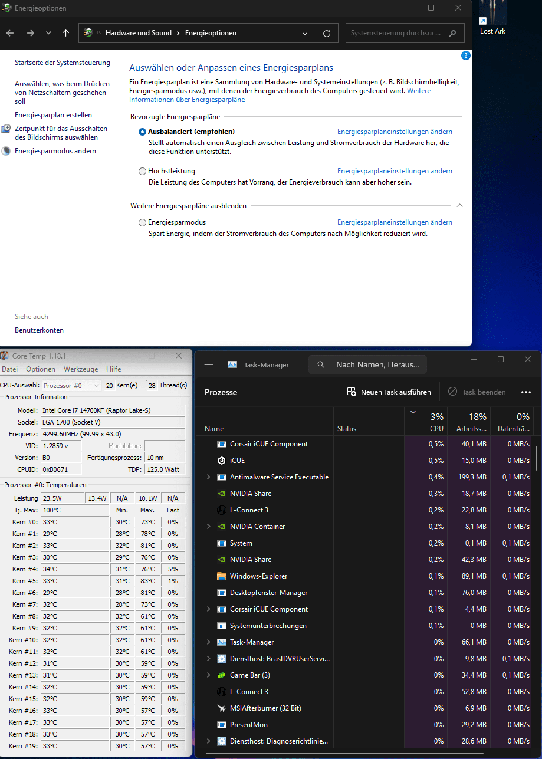Screen dimensions: 542x759
Task: Select NVIDIA Share 18,7 MB process icon
Action: (x=222, y=494)
